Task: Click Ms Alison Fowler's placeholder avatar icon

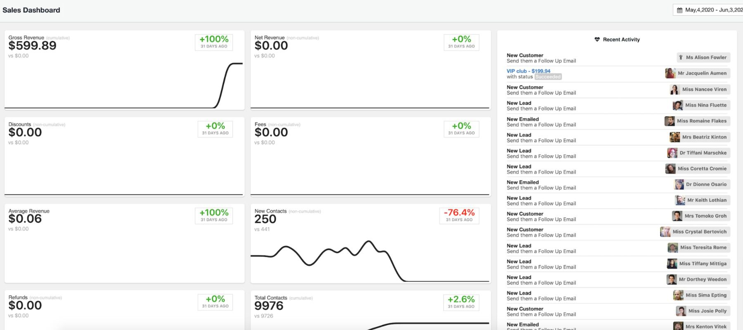Action: (x=681, y=58)
